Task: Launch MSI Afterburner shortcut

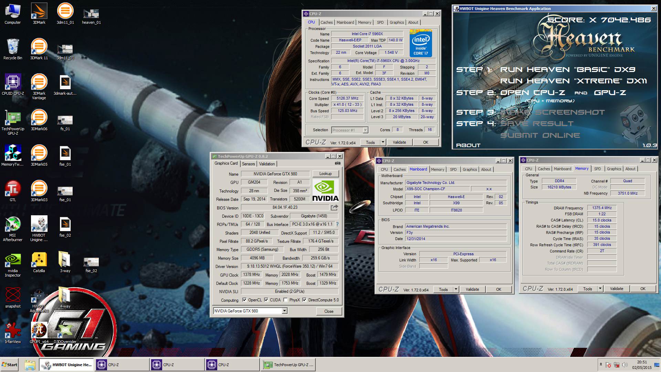Action: click(13, 229)
